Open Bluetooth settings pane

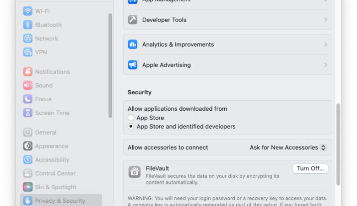tap(61, 25)
